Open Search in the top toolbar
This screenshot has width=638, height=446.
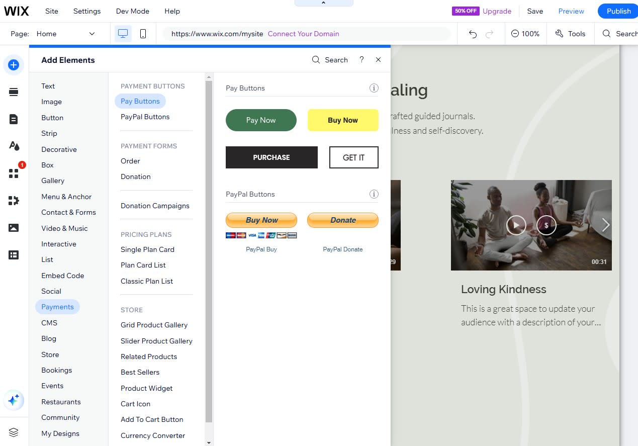click(x=619, y=34)
